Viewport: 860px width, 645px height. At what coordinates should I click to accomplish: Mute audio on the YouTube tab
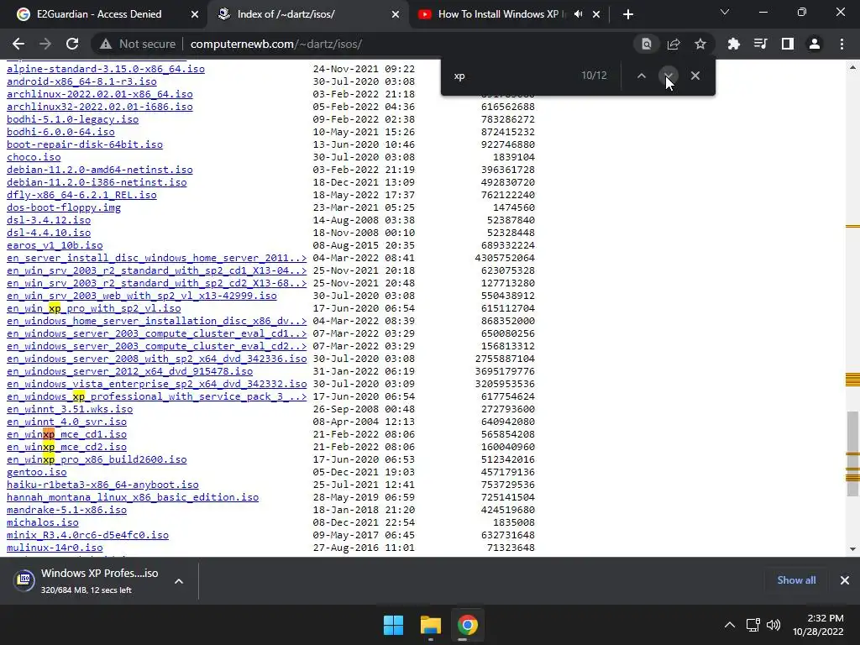click(x=578, y=14)
